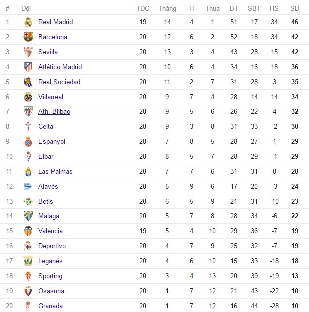
Task: Click the Real Madrid club crest
Action: click(28, 22)
